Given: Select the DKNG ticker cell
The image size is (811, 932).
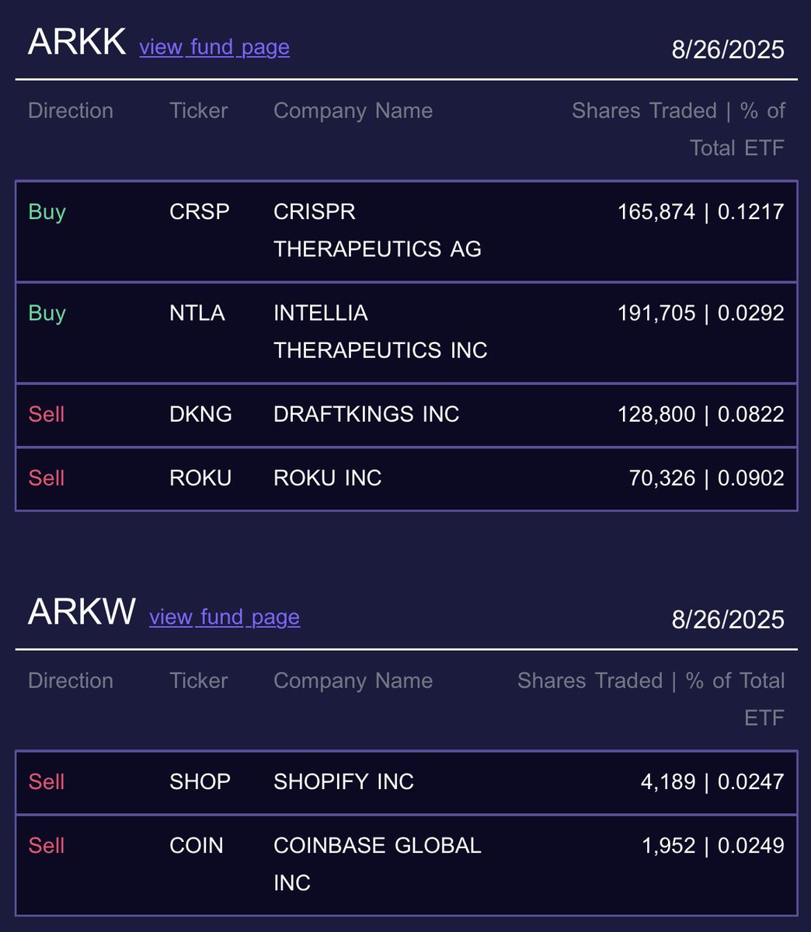Looking at the screenshot, I should coord(200,414).
